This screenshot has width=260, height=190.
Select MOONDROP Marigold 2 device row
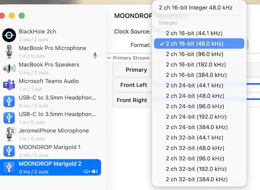point(50,167)
